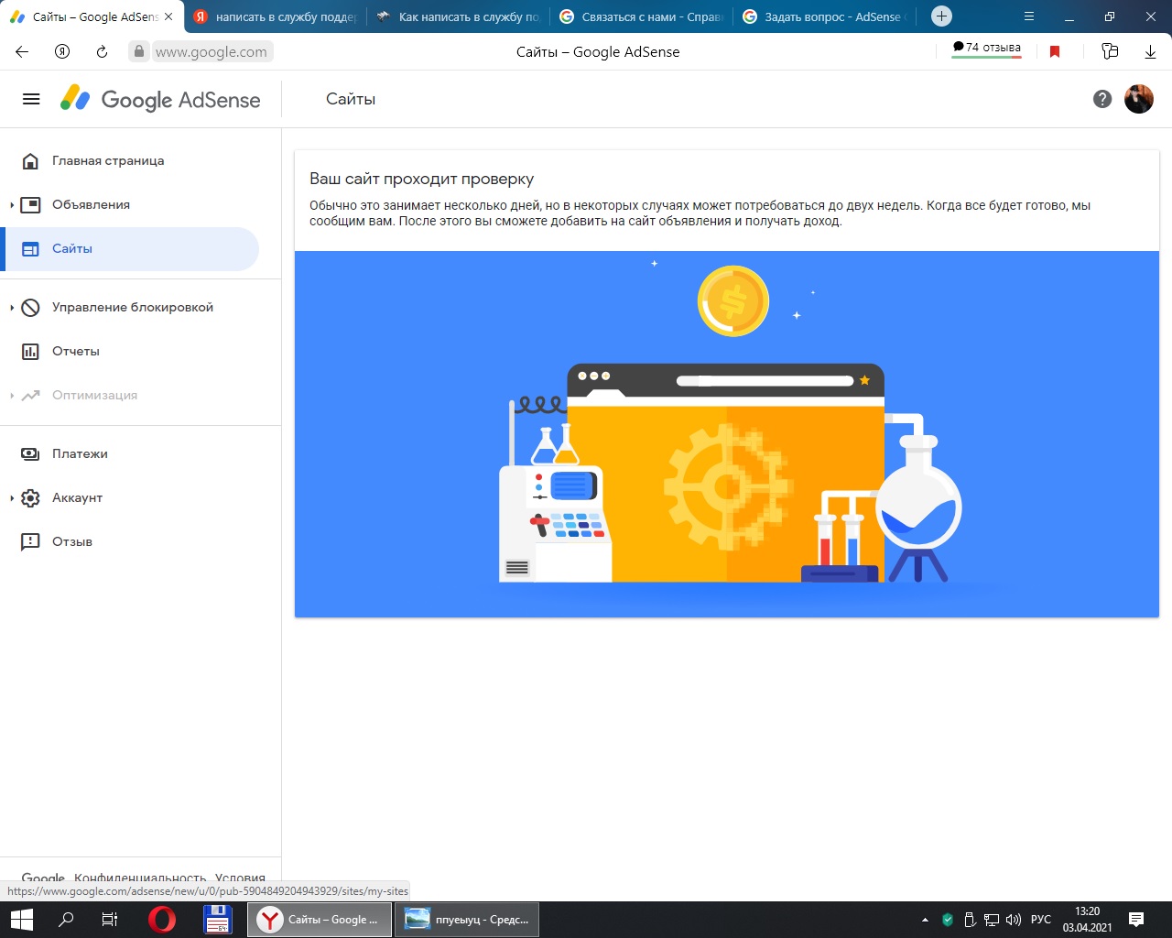Screen dimensions: 1172x938
Task: Click the Google footer link
Action: tap(43, 878)
